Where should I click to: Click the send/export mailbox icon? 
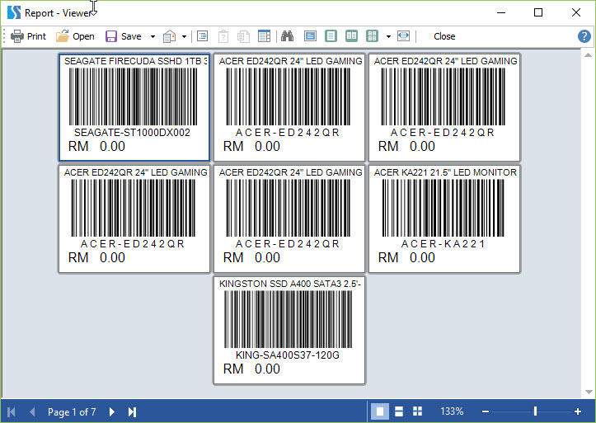[169, 36]
